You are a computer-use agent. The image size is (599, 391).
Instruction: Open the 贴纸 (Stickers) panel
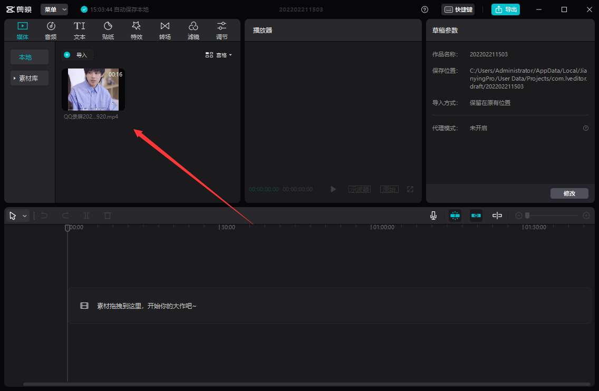click(108, 29)
